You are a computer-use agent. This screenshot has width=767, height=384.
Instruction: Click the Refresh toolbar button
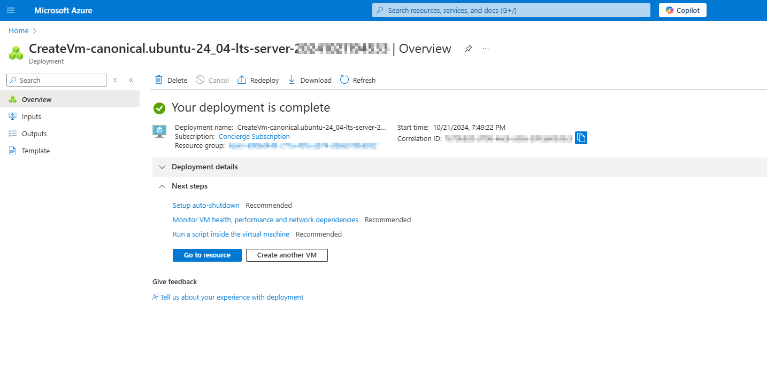click(358, 80)
